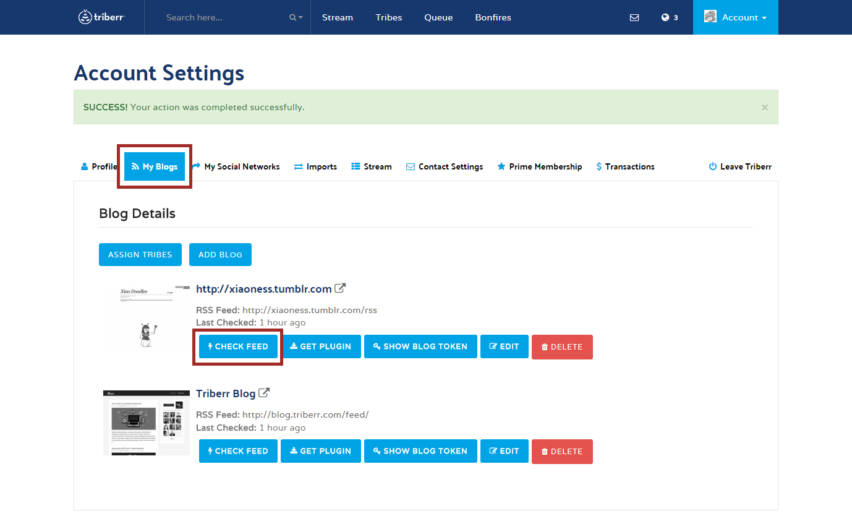852x516 pixels.
Task: Open the Stream page in navbar
Action: tap(338, 17)
